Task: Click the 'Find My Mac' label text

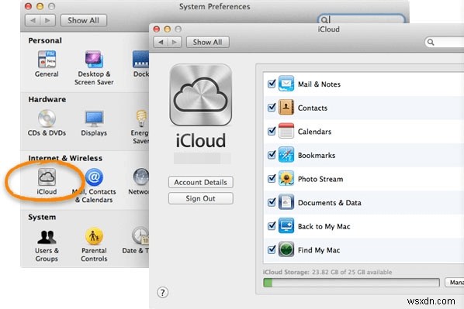Action: tap(319, 250)
